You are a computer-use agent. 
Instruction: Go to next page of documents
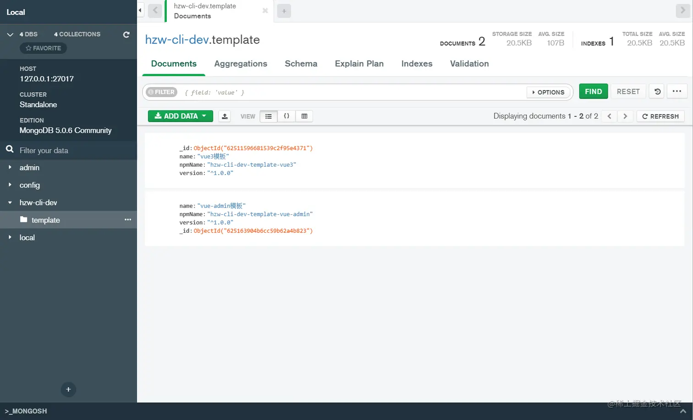tap(625, 116)
